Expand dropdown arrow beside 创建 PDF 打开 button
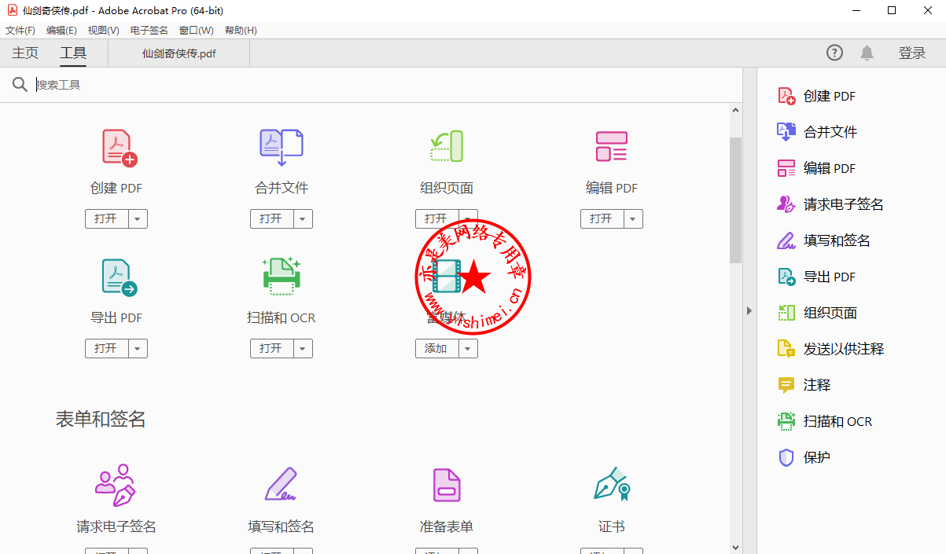 click(x=138, y=218)
